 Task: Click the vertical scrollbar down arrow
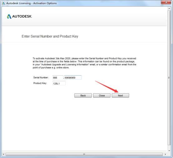tap(169, 151)
